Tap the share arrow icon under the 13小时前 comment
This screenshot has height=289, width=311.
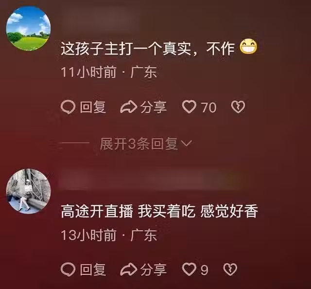[128, 270]
